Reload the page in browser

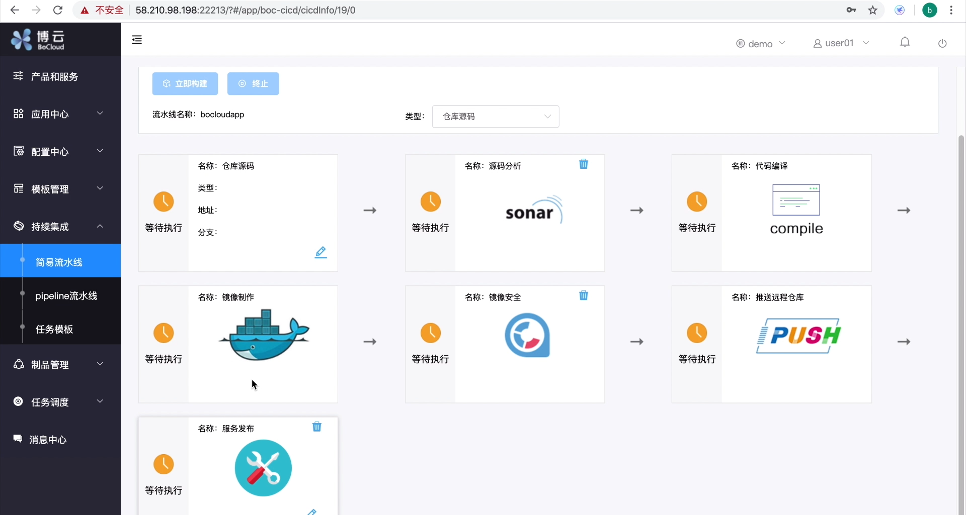58,10
